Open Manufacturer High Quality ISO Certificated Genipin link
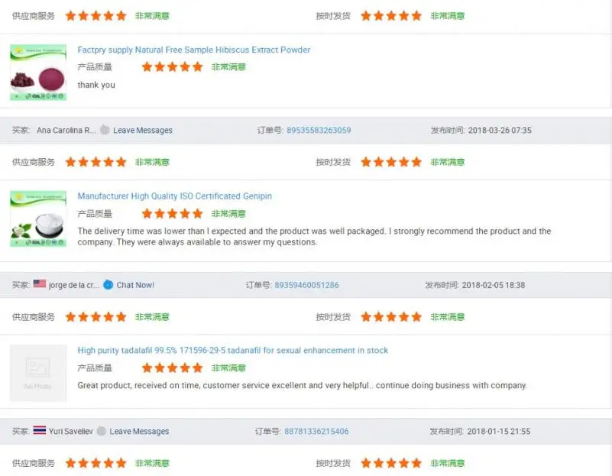 pyautogui.click(x=175, y=196)
